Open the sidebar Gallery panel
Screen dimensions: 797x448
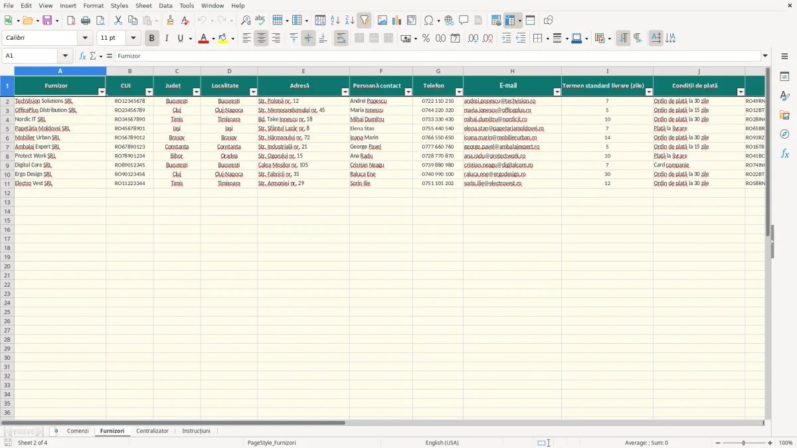click(x=784, y=115)
